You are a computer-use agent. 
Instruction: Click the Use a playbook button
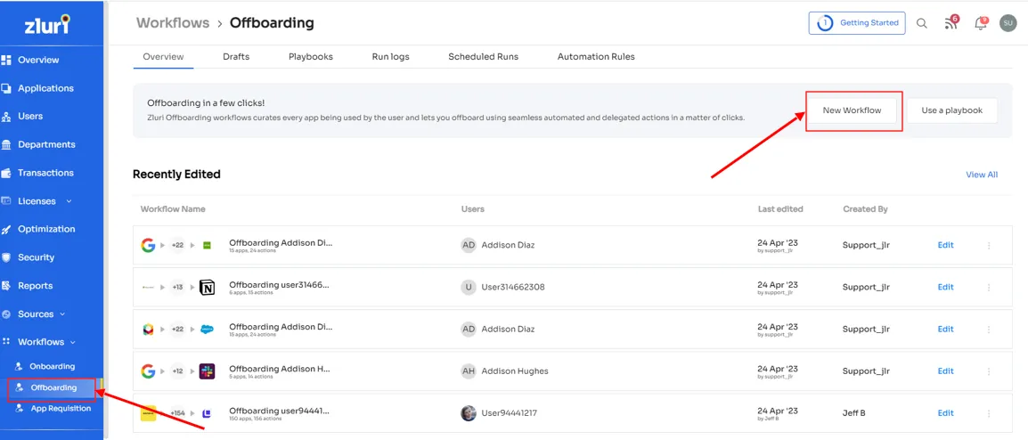952,110
